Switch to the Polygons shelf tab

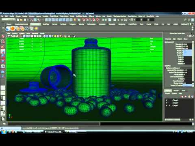(72, 24)
